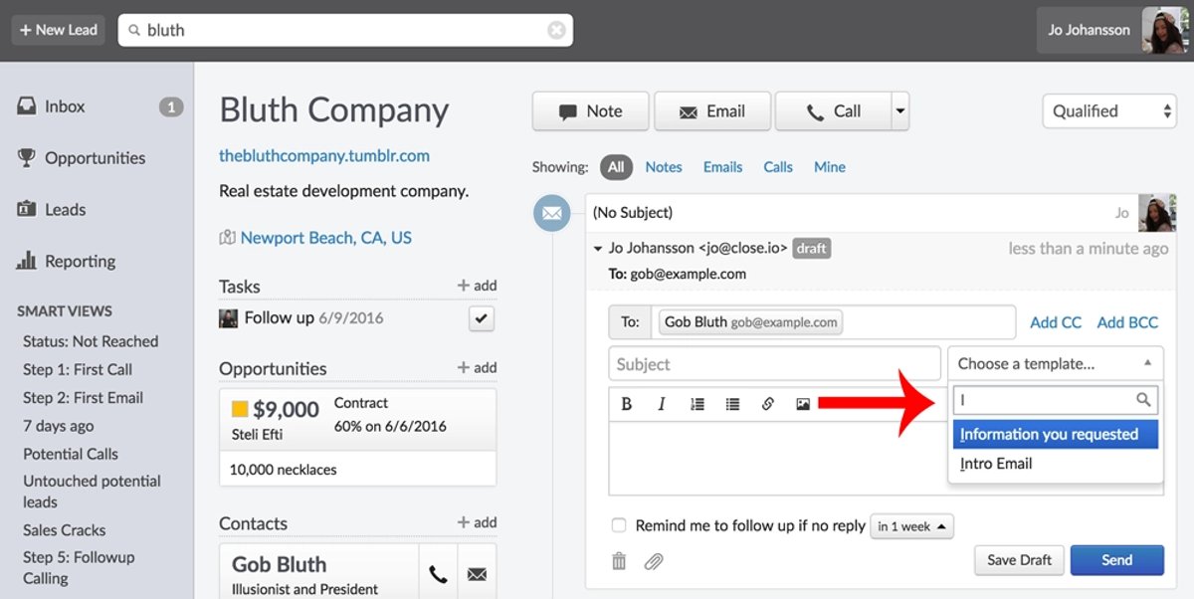1194x599 pixels.
Task: Filter activity feed by Mine
Action: click(830, 167)
